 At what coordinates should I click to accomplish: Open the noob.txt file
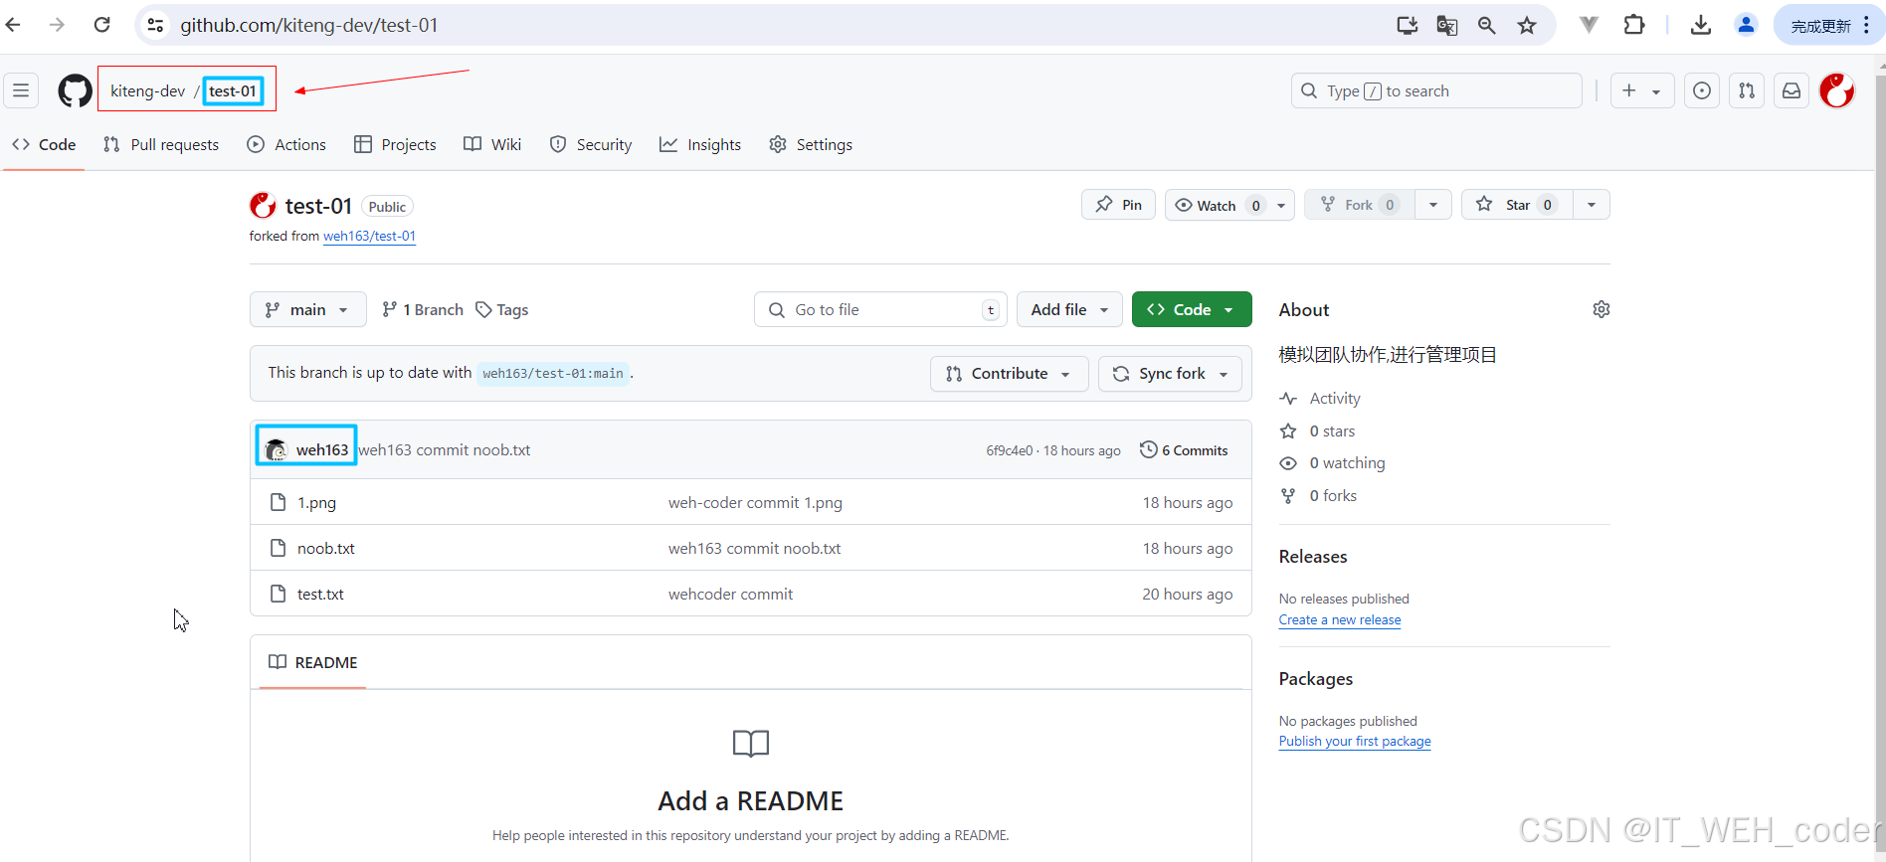pyautogui.click(x=326, y=548)
